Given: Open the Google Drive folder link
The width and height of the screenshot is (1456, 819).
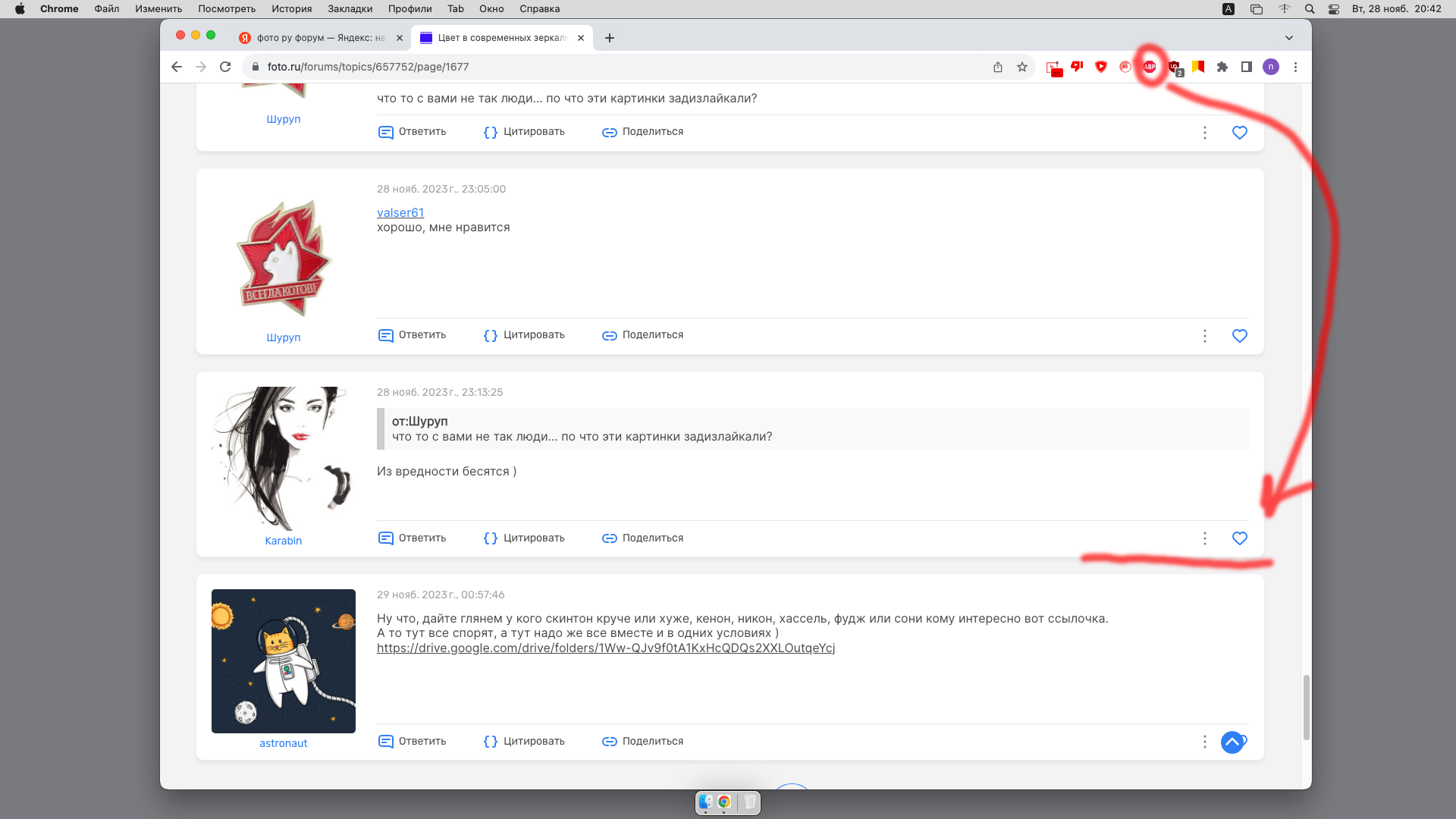Looking at the screenshot, I should tap(605, 648).
